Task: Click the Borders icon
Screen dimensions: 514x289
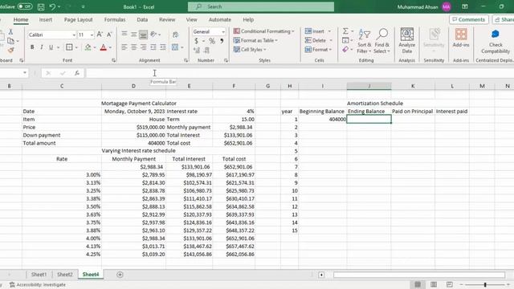Action: click(69, 47)
